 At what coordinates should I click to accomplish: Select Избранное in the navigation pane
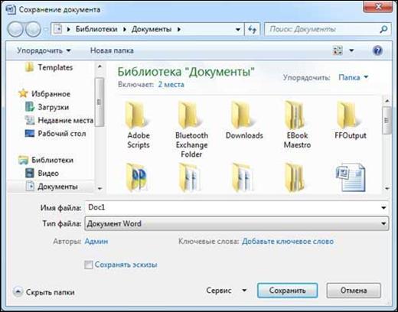click(x=44, y=94)
